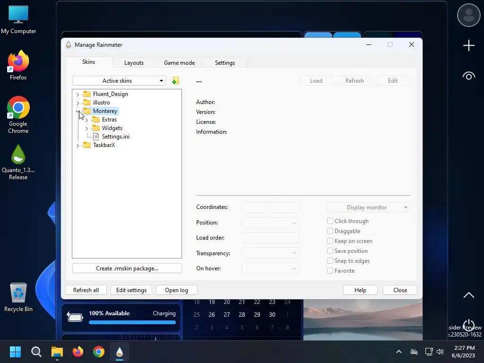The width and height of the screenshot is (484, 363).
Task: Select the Settings.ini tree item
Action: [x=115, y=137]
